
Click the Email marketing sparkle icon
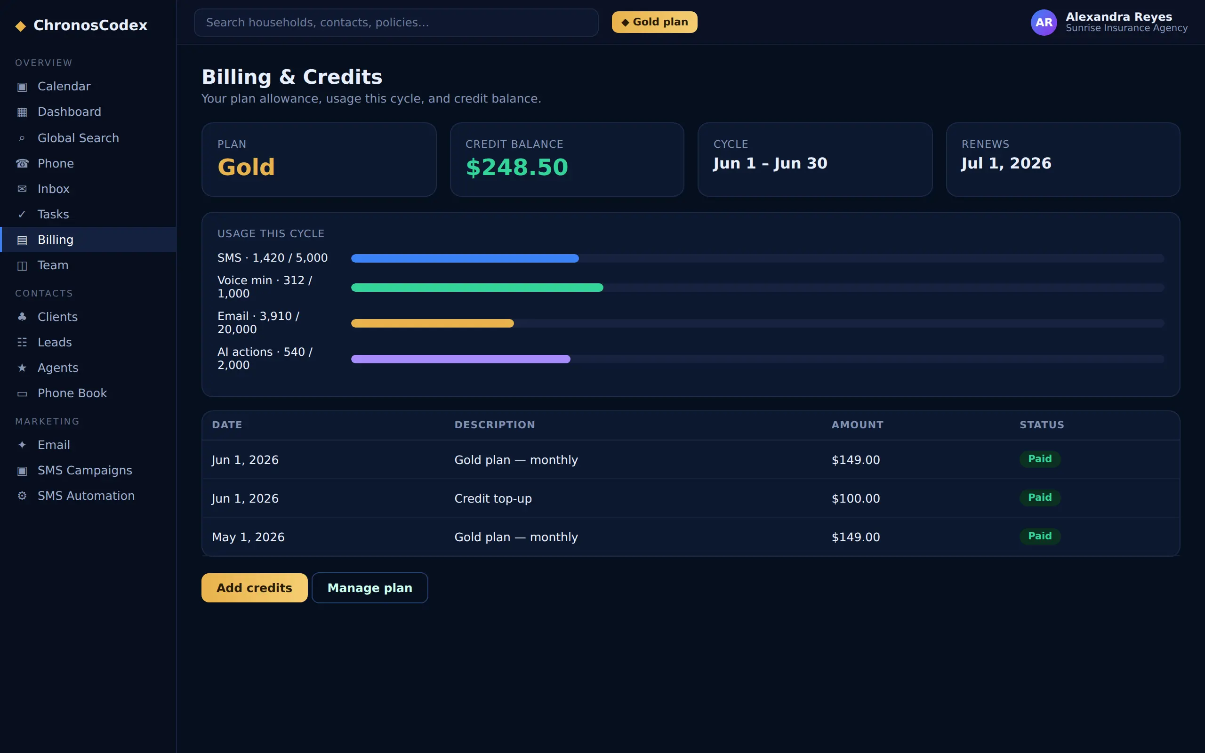tap(22, 445)
